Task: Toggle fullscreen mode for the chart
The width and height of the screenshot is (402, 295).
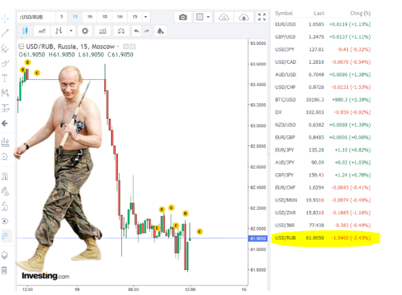Action: point(262,17)
